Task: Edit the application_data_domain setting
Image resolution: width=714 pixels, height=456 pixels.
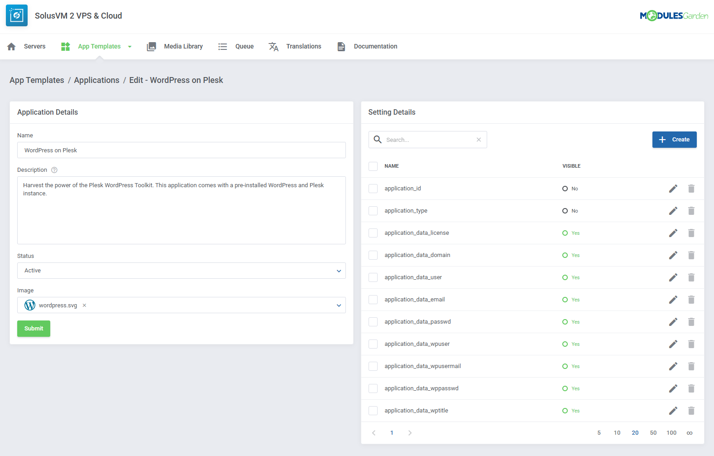Action: click(673, 255)
